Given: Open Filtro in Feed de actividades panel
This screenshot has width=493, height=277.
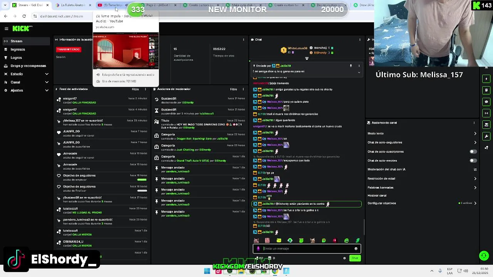Looking at the screenshot, I should click(135, 89).
